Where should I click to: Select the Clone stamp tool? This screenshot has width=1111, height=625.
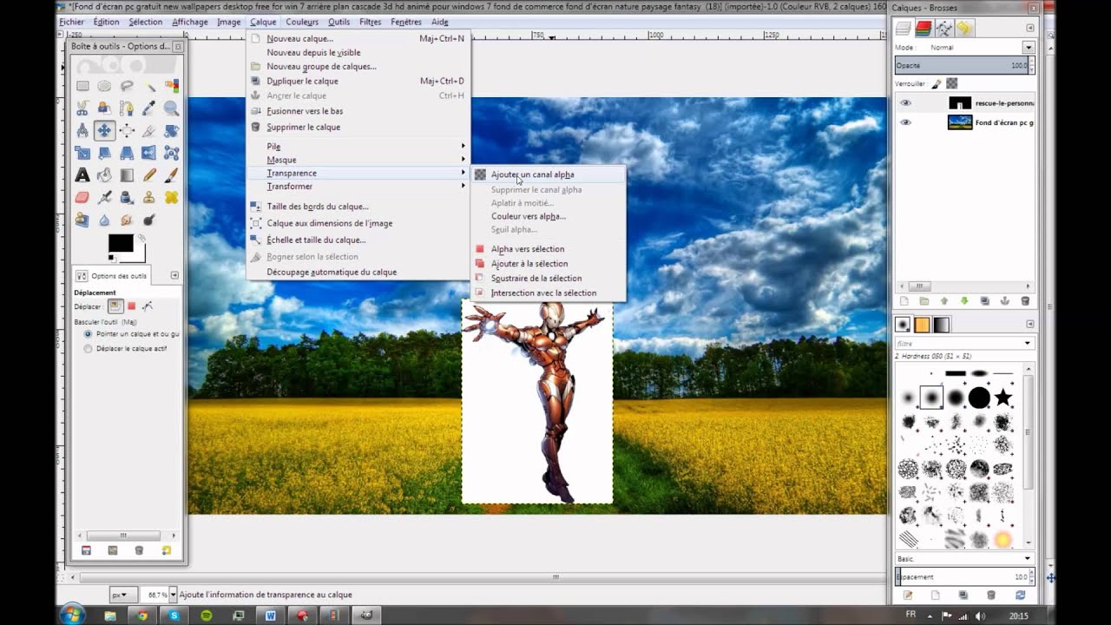(149, 198)
